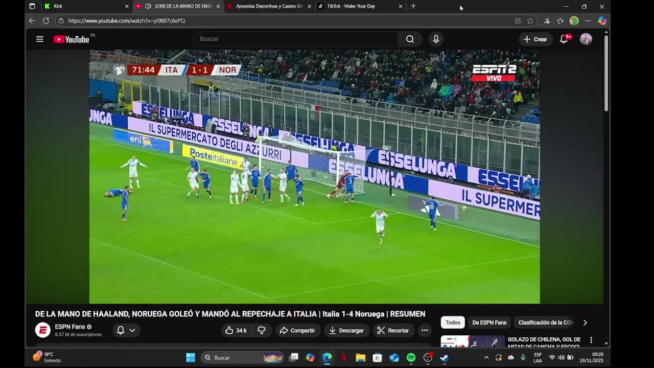Switch to the Kick tab
This screenshot has height=368, width=654.
(85, 6)
